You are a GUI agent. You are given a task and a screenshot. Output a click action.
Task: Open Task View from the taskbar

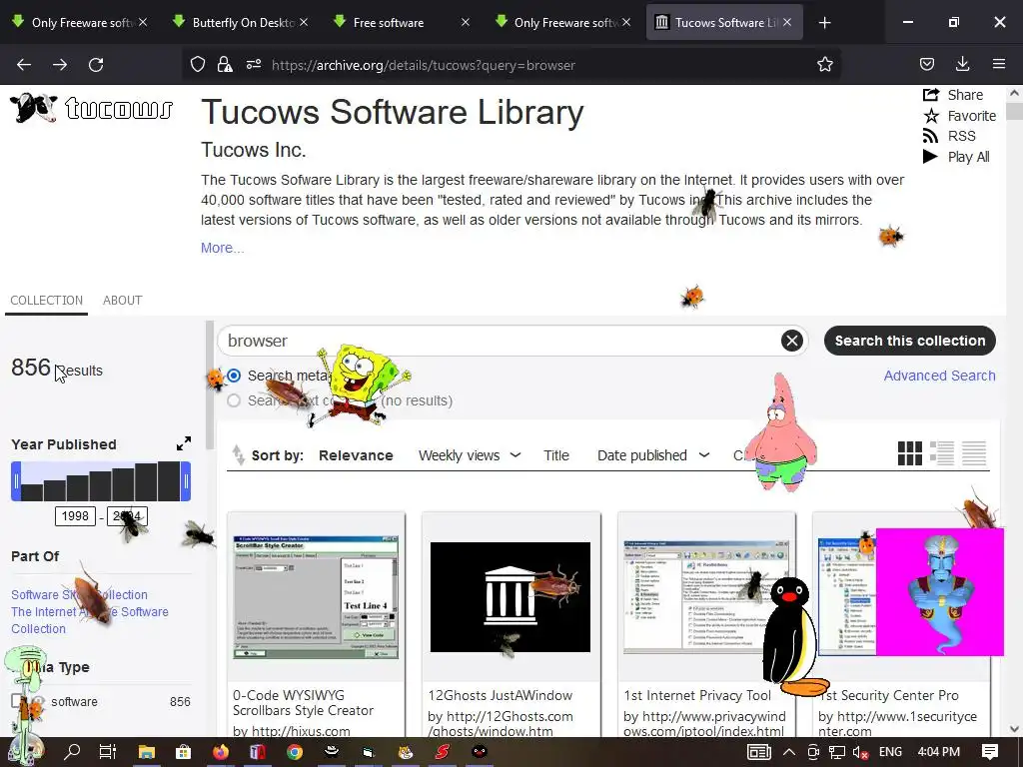tap(108, 752)
